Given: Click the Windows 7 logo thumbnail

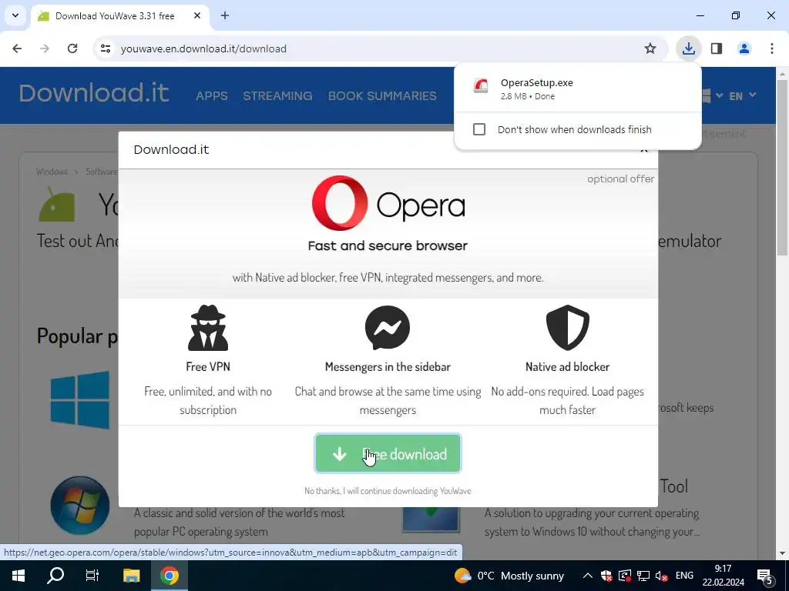Looking at the screenshot, I should click(80, 505).
